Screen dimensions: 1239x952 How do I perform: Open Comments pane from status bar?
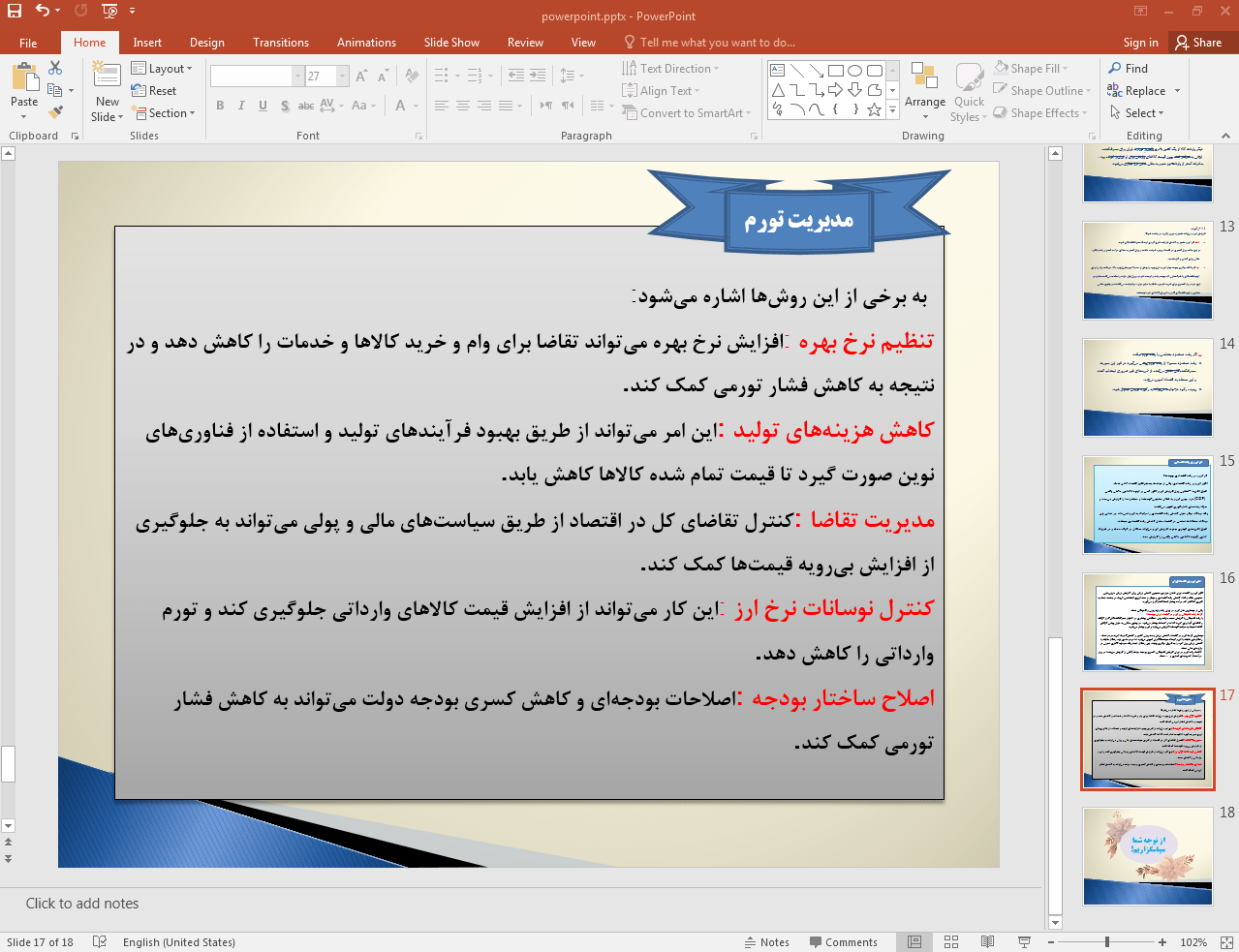click(844, 942)
